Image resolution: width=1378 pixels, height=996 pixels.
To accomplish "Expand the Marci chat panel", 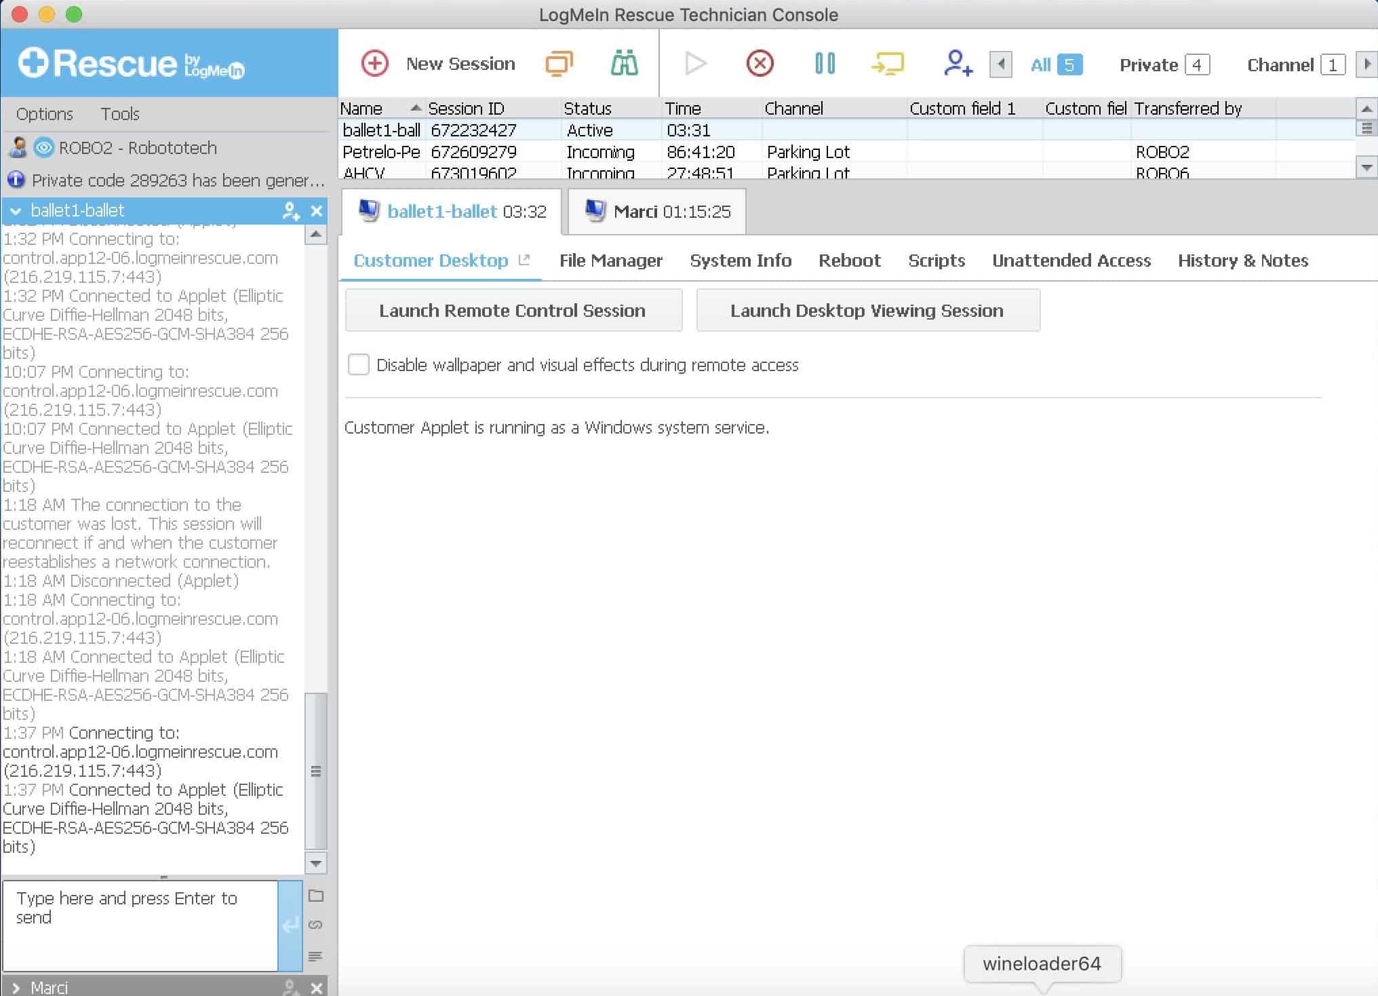I will 16,988.
